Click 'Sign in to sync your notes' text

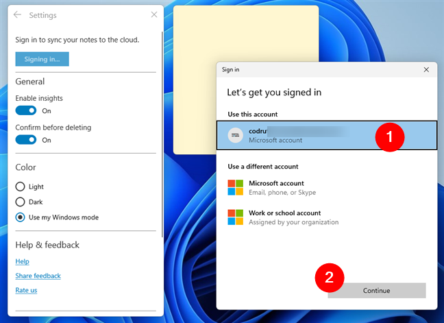77,40
